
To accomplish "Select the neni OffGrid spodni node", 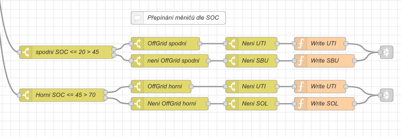I will [x=170, y=61].
